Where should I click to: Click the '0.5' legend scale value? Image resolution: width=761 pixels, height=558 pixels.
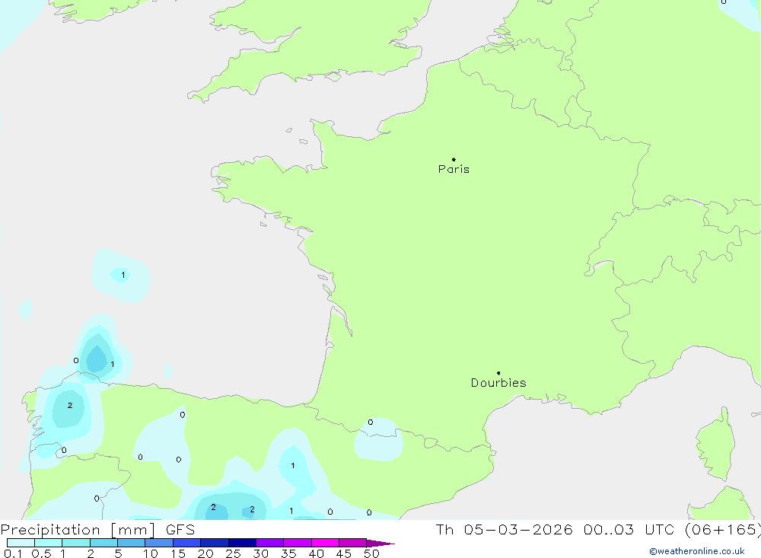click(41, 553)
